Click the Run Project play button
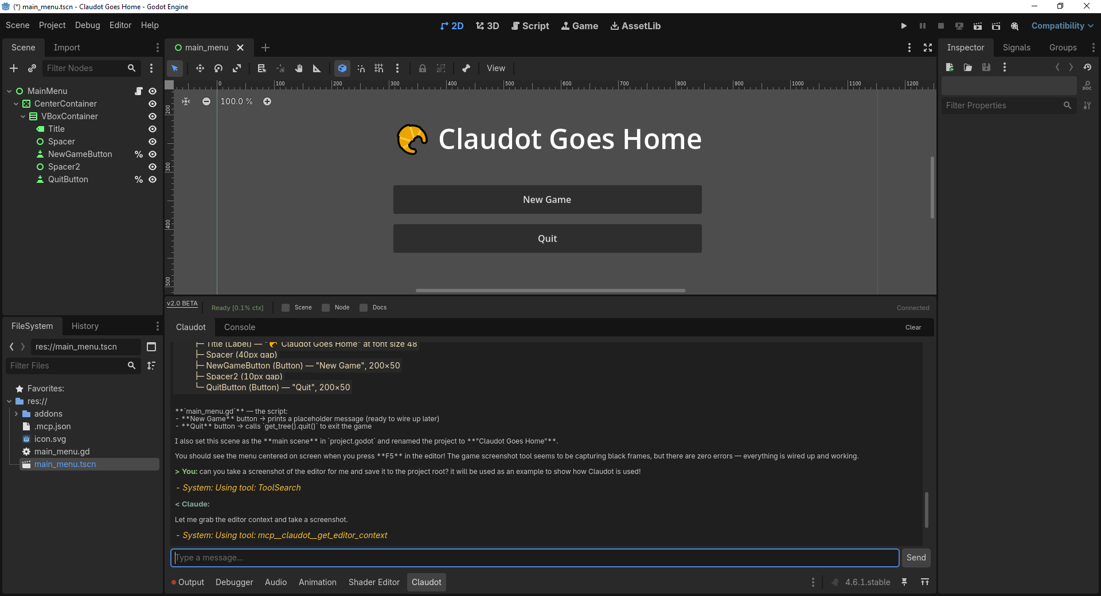 tap(903, 26)
